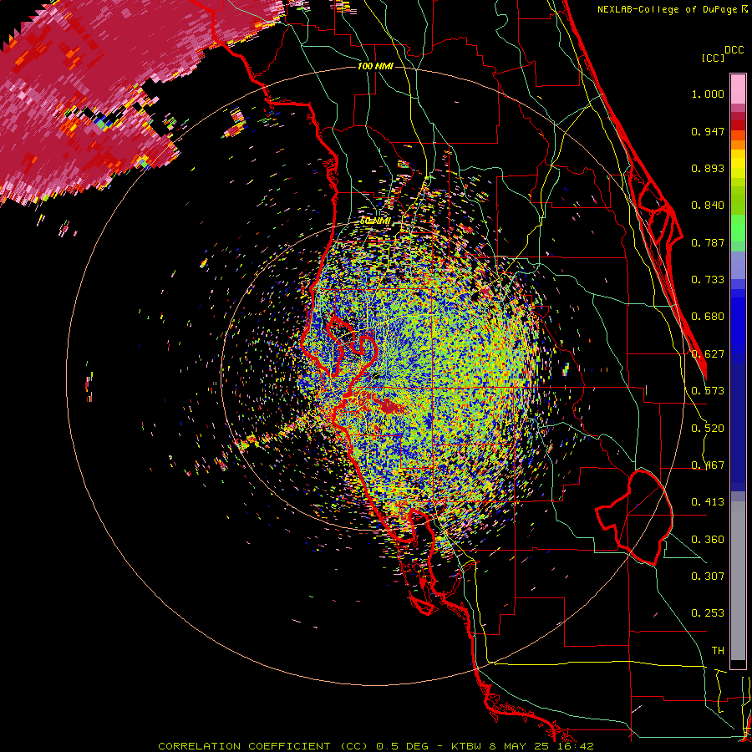Screen dimensions: 752x752
Task: Select the 0.947 legend value
Action: coord(708,131)
